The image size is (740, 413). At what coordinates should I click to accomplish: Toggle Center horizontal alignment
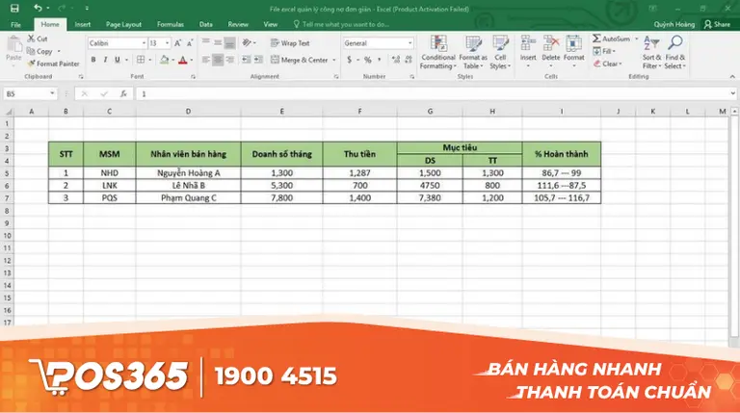coord(218,60)
